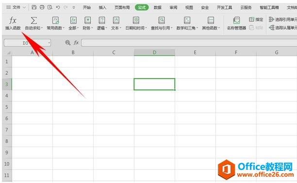The height and width of the screenshot is (183, 297).
Task: Click Trace Precedents (追踪引用单元格)
Action: click(x=283, y=19)
